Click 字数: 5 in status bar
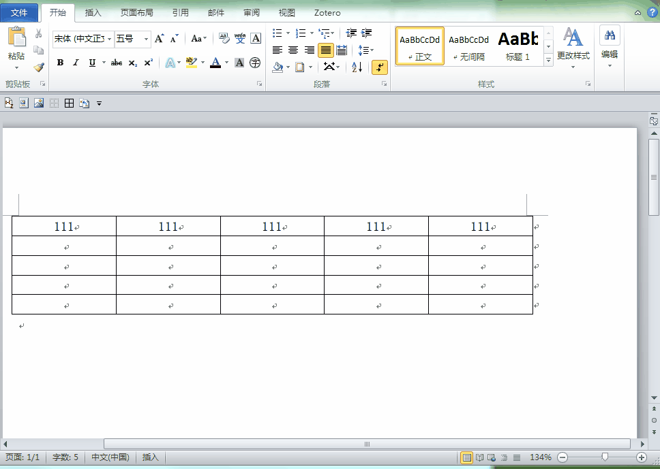This screenshot has height=469, width=660. 65,457
